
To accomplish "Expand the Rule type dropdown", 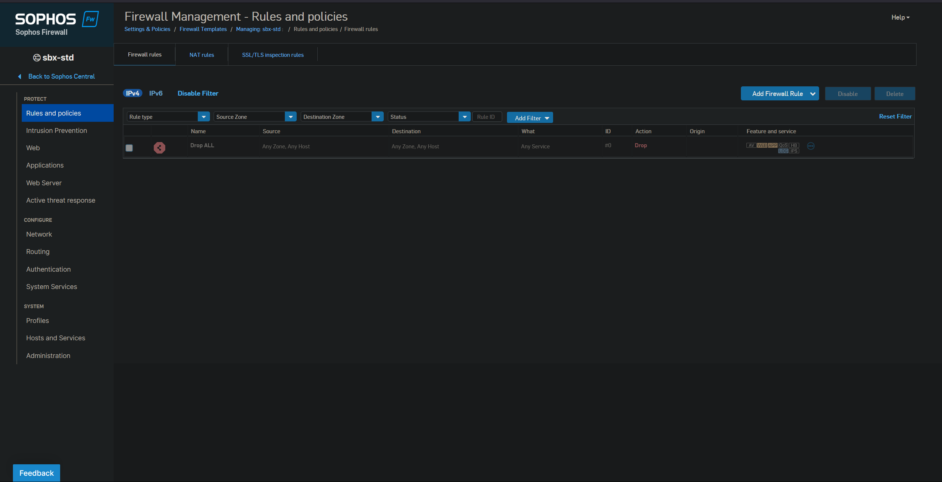I will point(203,117).
